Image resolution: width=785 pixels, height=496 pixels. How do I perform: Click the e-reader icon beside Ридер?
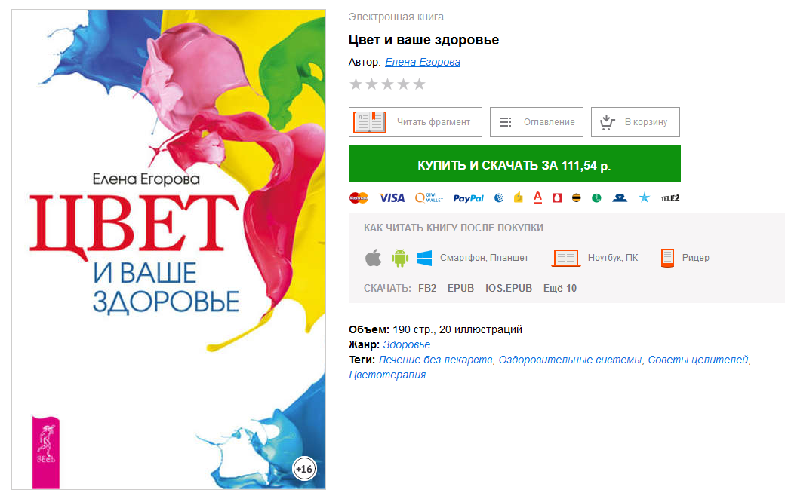[x=667, y=258]
